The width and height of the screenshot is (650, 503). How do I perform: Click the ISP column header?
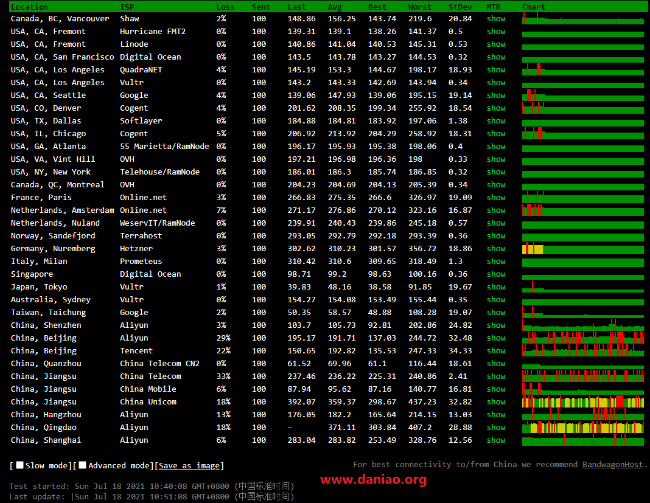pyautogui.click(x=127, y=7)
